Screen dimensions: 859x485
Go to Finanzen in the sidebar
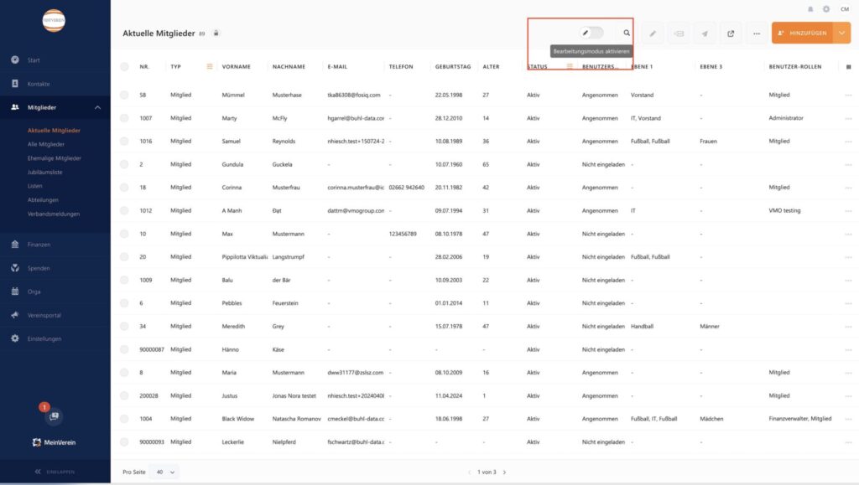click(39, 245)
